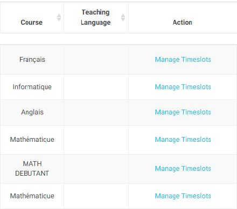Select the Mathématique cell directly under Anglais
The height and width of the screenshot is (209, 237).
tap(32, 140)
